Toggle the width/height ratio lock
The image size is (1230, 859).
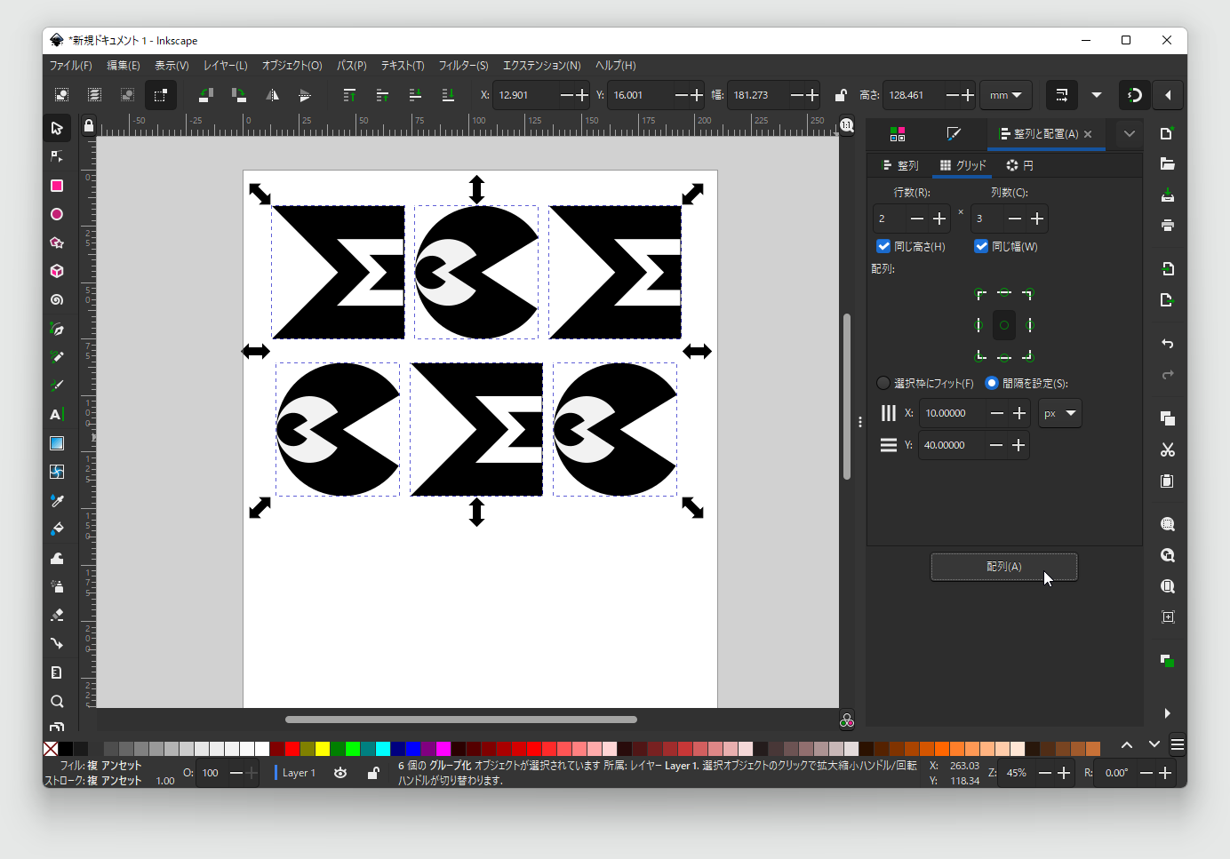841,95
